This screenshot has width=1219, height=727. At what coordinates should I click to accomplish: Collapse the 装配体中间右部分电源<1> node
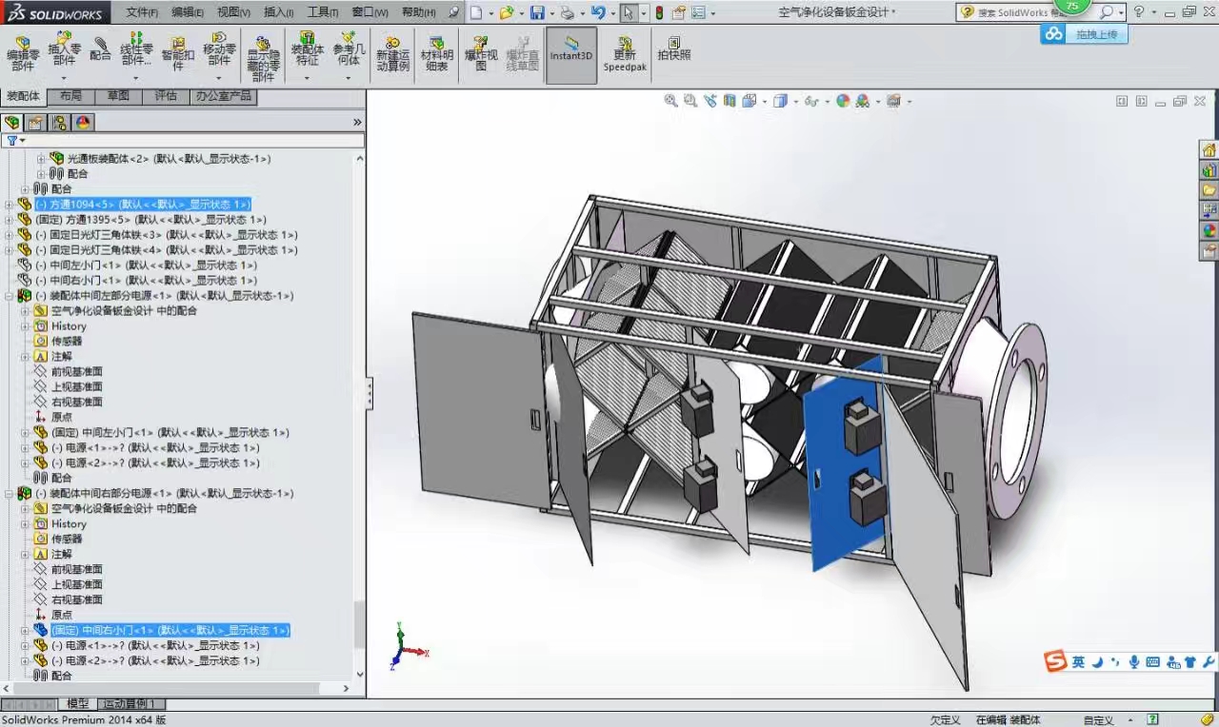pyautogui.click(x=10, y=494)
